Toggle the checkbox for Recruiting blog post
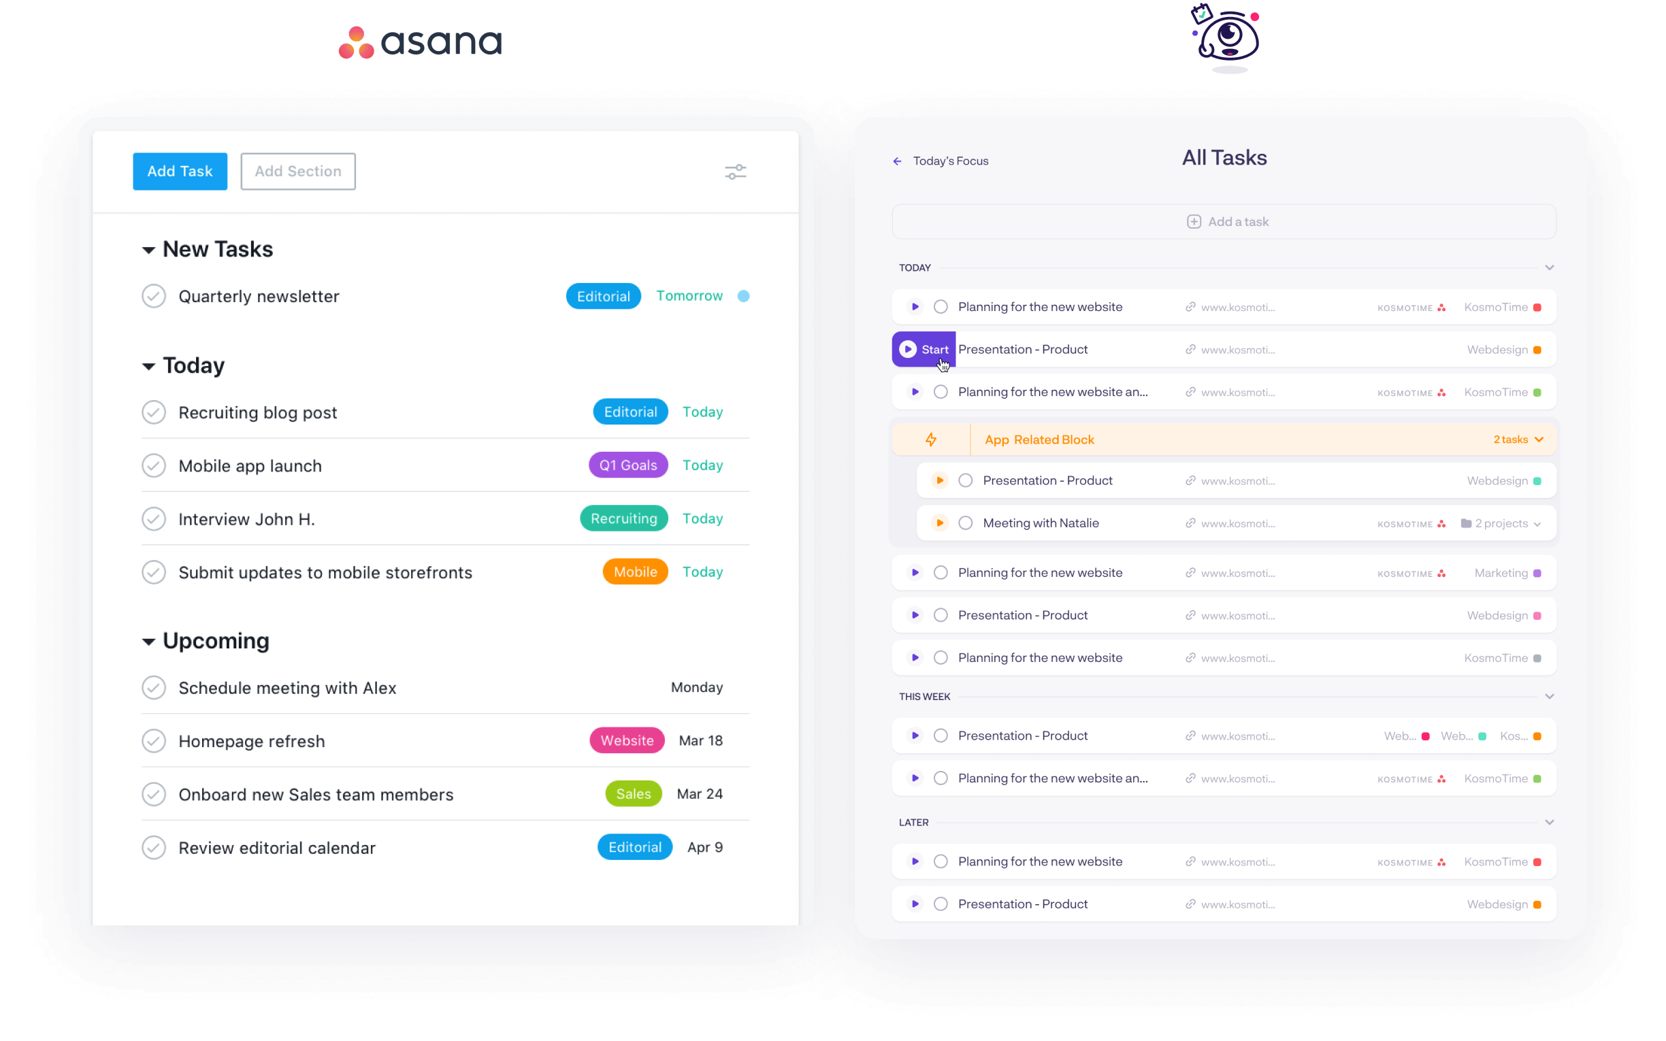The image size is (1666, 1041). [x=154, y=412]
